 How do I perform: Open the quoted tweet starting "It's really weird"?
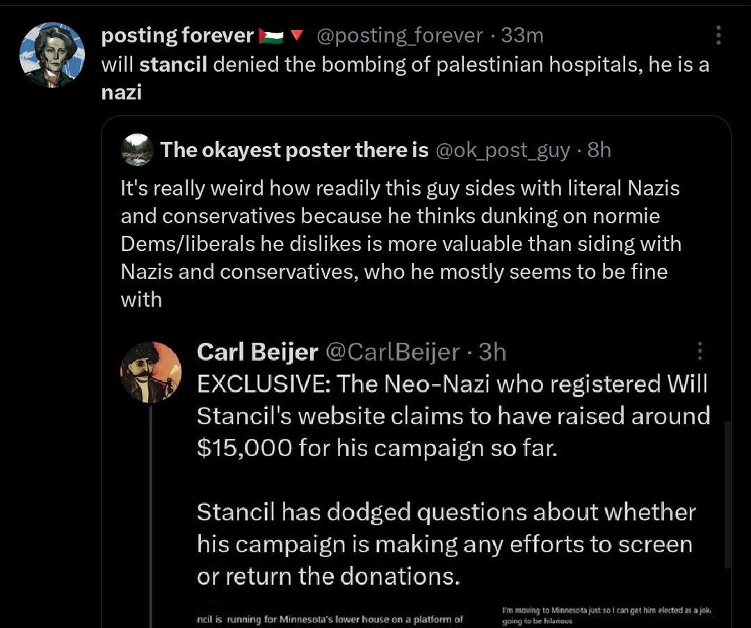click(401, 244)
